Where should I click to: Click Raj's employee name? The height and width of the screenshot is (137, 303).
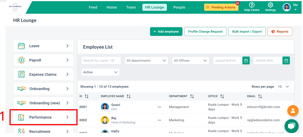tap(114, 118)
